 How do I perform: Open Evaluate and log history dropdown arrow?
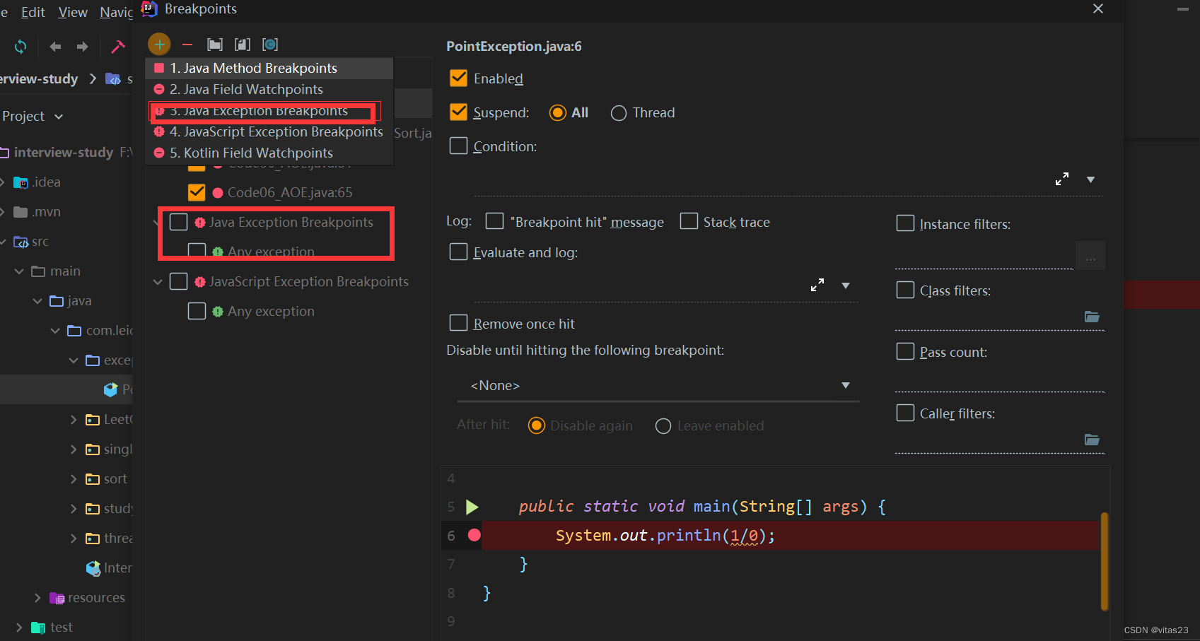point(846,286)
